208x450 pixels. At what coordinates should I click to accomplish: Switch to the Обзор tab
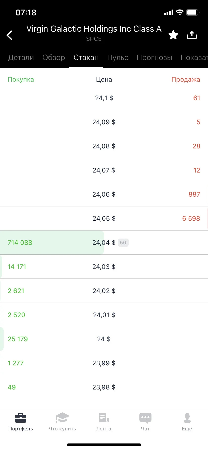(54, 58)
